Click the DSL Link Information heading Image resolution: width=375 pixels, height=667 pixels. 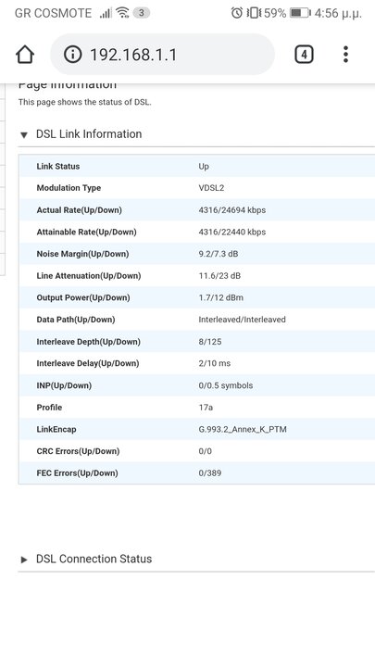tap(89, 134)
